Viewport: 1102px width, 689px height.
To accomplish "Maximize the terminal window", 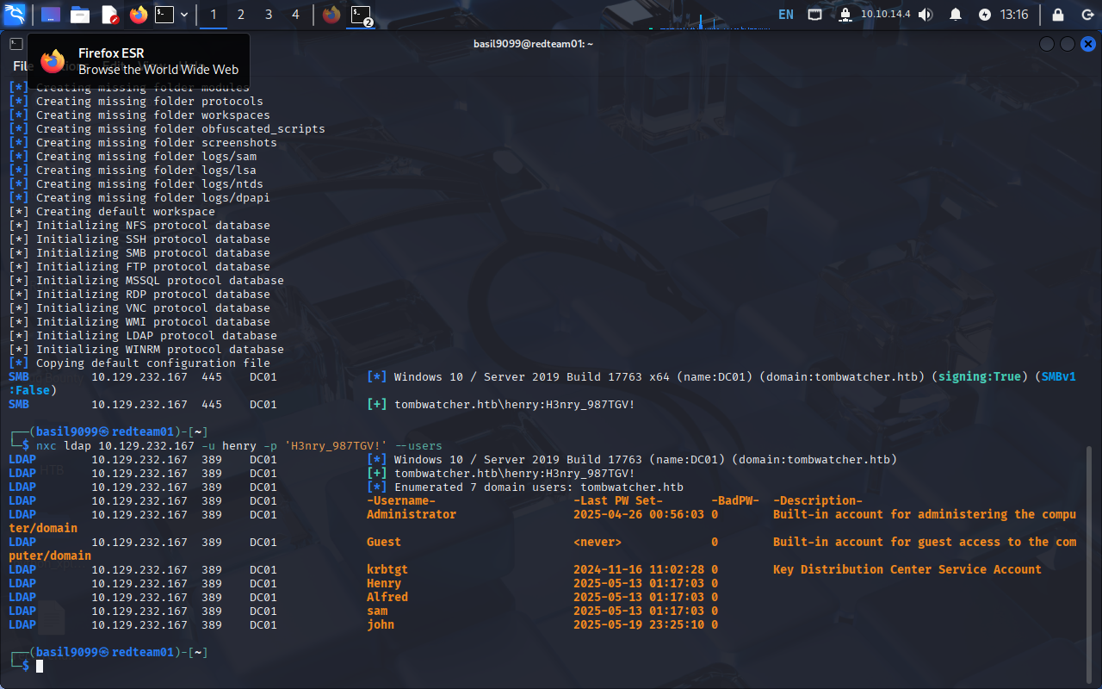I will (x=1068, y=44).
